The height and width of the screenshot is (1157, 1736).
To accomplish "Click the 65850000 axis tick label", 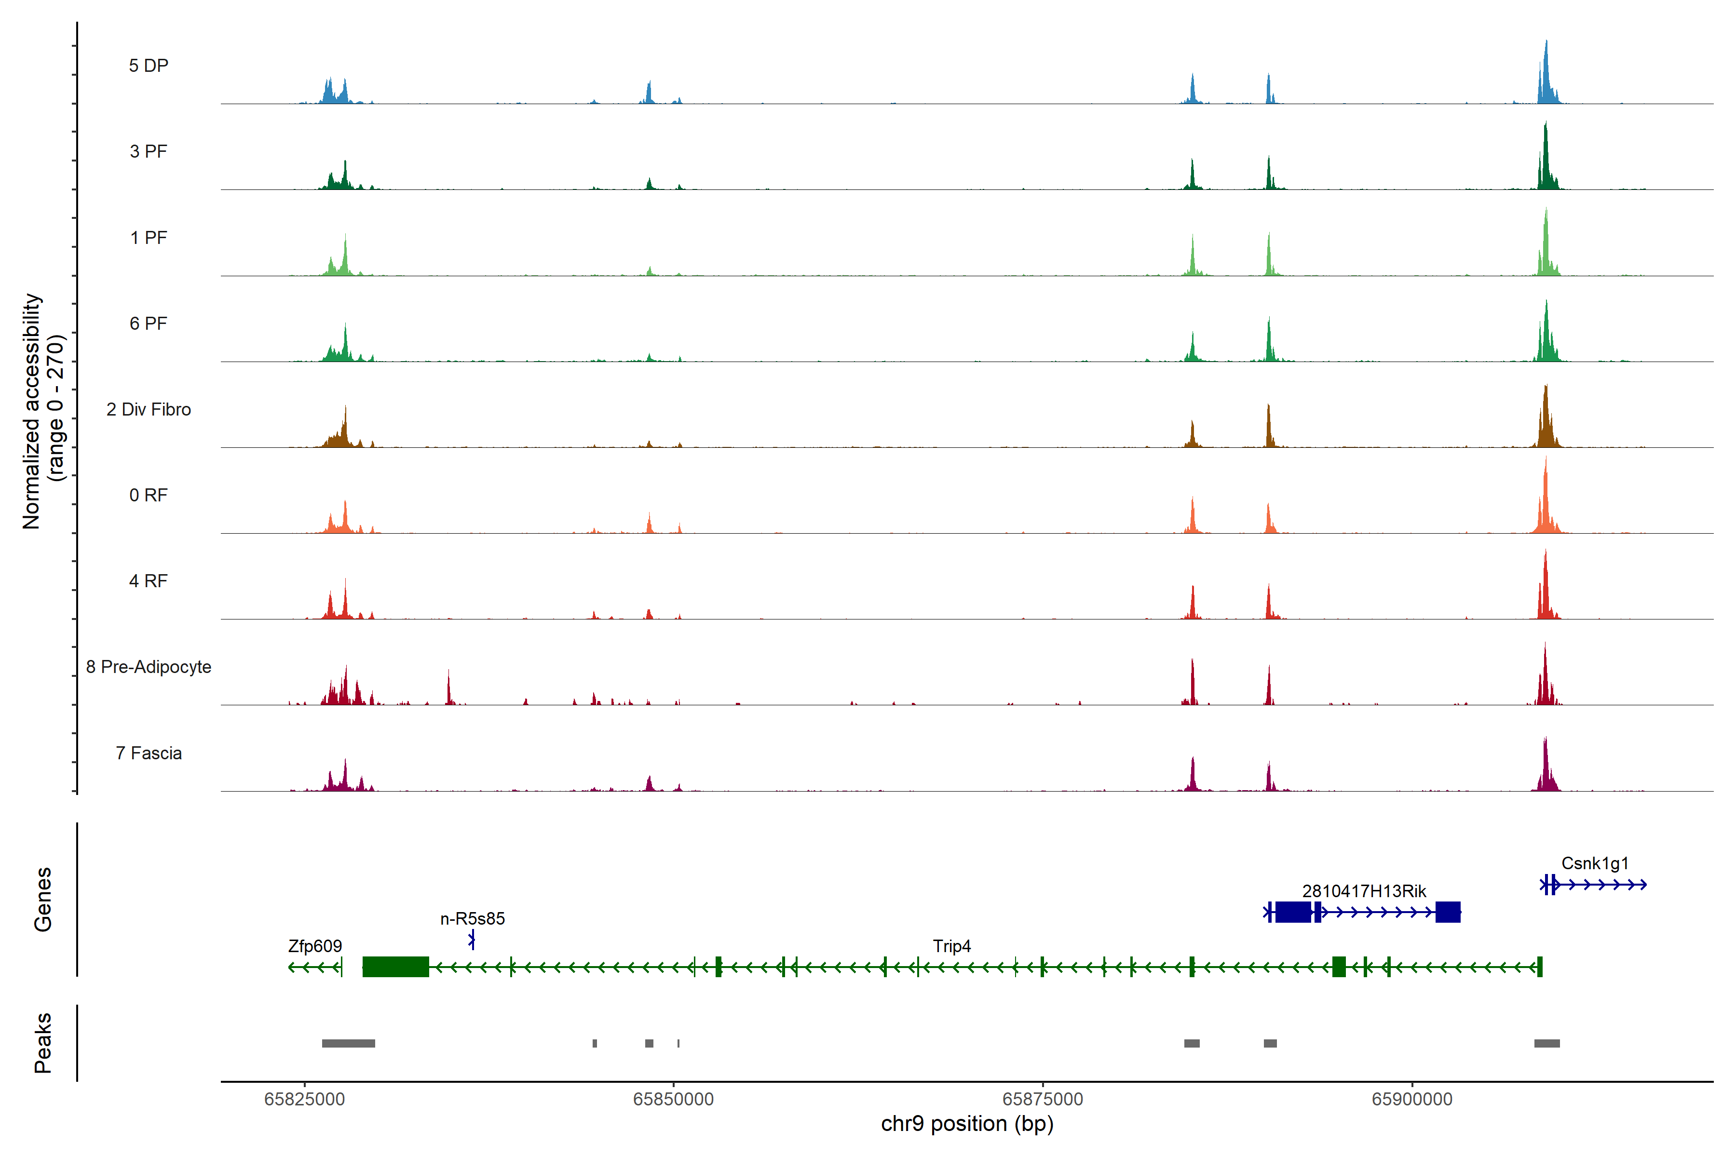I will 673,1100.
